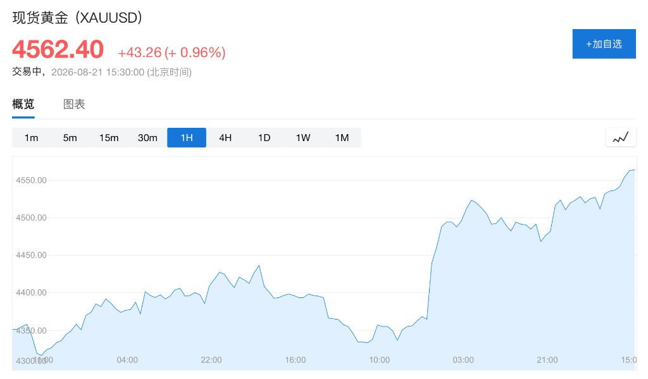Click the 4500.00 price axis label

pyautogui.click(x=32, y=218)
